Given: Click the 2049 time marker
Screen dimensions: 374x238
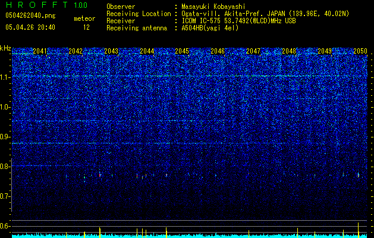Looking at the screenshot, I should pyautogui.click(x=325, y=51).
